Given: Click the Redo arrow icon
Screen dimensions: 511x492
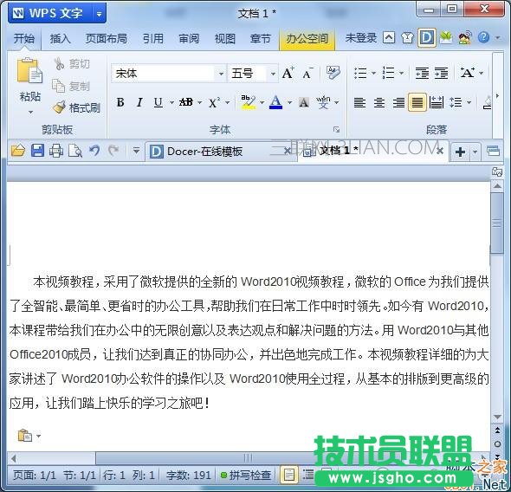Looking at the screenshot, I should point(113,151).
